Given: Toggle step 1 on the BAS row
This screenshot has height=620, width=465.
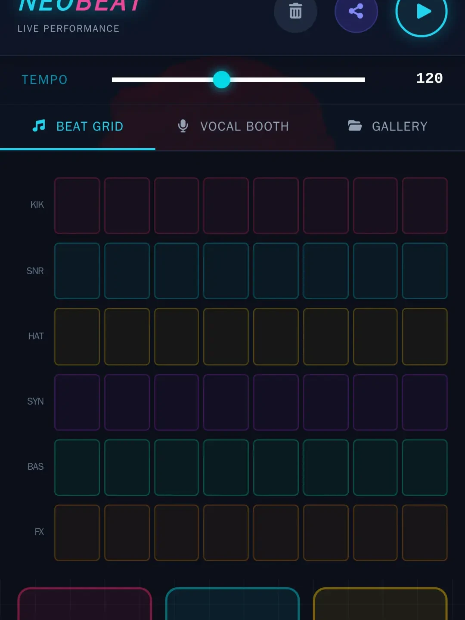Looking at the screenshot, I should coord(77,468).
